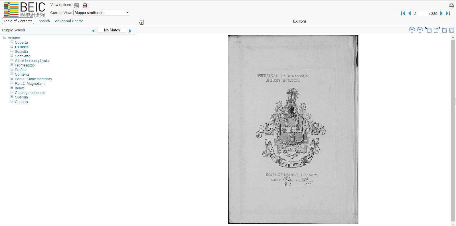This screenshot has width=456, height=226.
Task: Click the vertical scrollbar of the viewer
Action: click(453, 130)
